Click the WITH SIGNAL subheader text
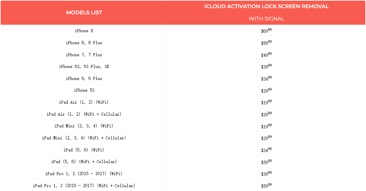 pos(266,19)
